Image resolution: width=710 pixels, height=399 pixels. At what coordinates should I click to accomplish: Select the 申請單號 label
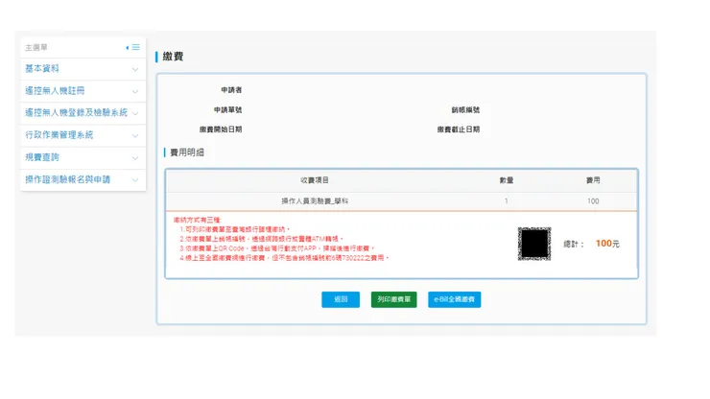pos(227,109)
